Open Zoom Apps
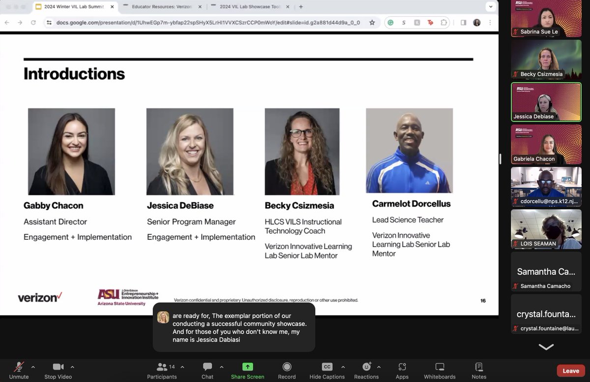The width and height of the screenshot is (590, 382). pos(402,370)
